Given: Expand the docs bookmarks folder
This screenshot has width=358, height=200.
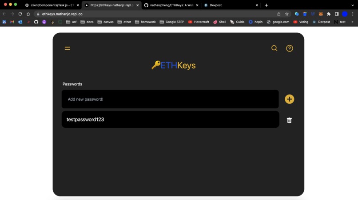Looking at the screenshot, I should point(87,22).
